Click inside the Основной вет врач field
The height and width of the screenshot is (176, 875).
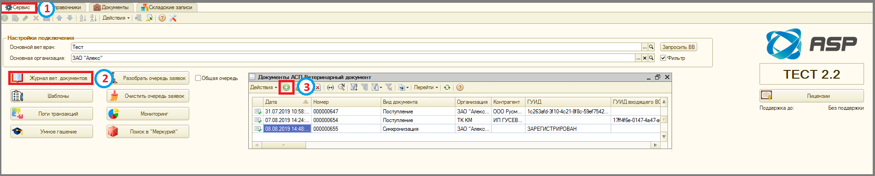(356, 47)
